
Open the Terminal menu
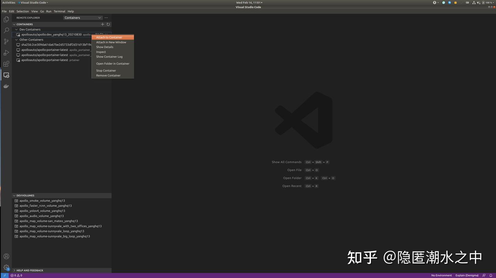click(x=59, y=11)
